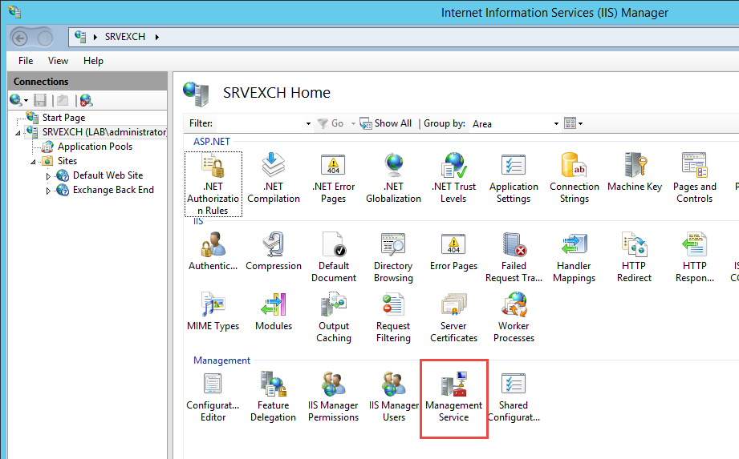Expand the Default Web Site node
Image resolution: width=739 pixels, height=459 pixels.
point(48,176)
